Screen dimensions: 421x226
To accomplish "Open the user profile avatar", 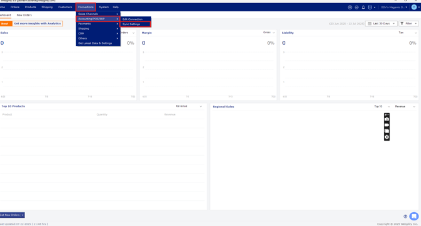I will pyautogui.click(x=414, y=8).
